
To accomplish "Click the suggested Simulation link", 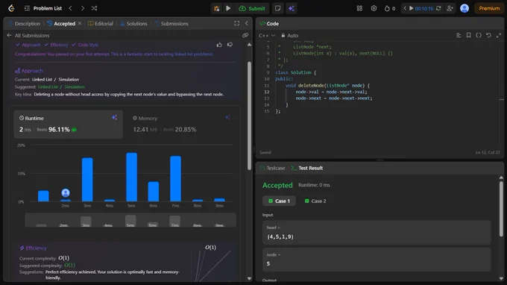I will coord(75,87).
